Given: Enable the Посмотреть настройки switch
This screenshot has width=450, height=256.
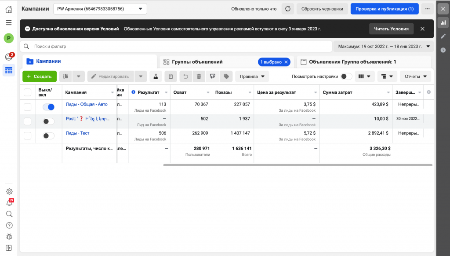Looking at the screenshot, I should click(x=346, y=77).
